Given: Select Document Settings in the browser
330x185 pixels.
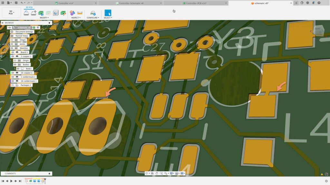Looking at the screenshot, I should [x=24, y=32].
